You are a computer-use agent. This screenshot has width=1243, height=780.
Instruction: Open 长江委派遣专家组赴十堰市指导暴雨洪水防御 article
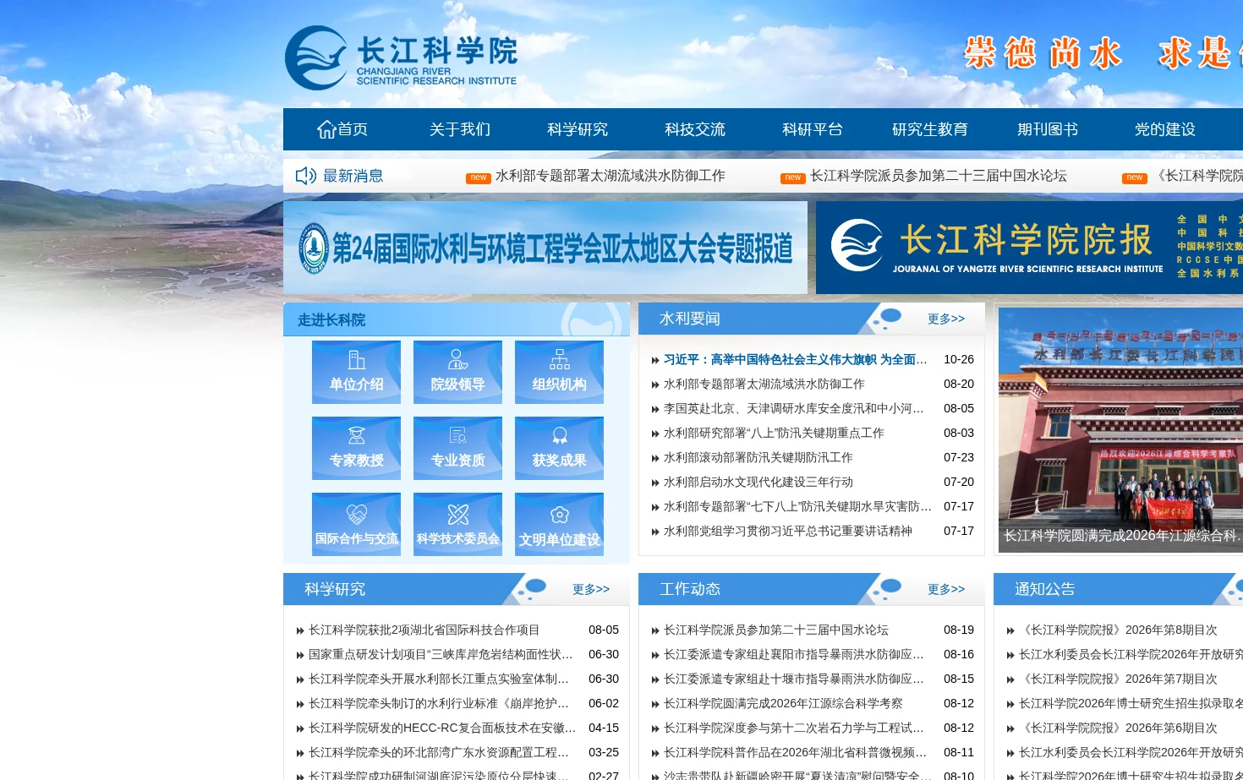793,679
